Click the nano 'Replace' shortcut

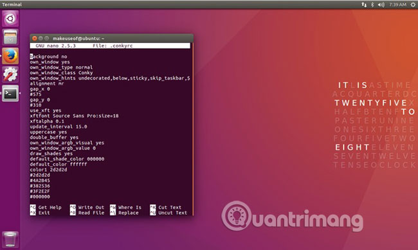coord(125,213)
